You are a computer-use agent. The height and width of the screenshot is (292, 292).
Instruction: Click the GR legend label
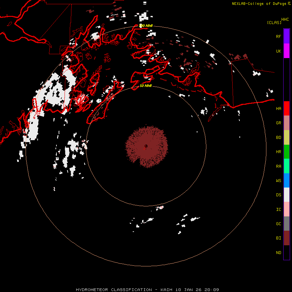tap(278, 123)
